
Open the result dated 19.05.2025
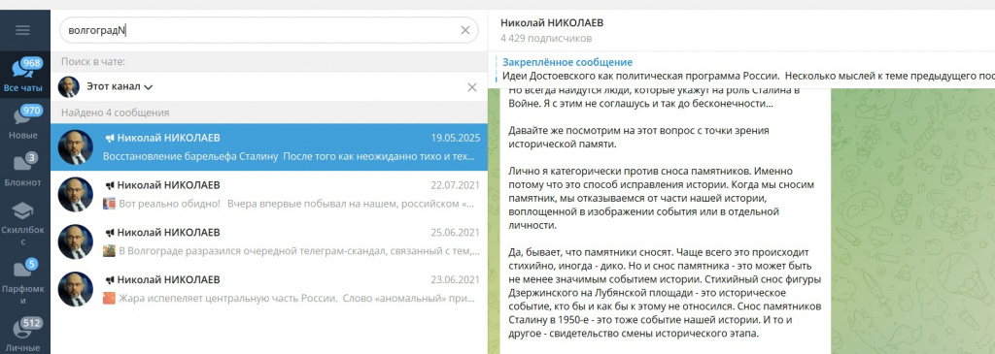click(269, 146)
